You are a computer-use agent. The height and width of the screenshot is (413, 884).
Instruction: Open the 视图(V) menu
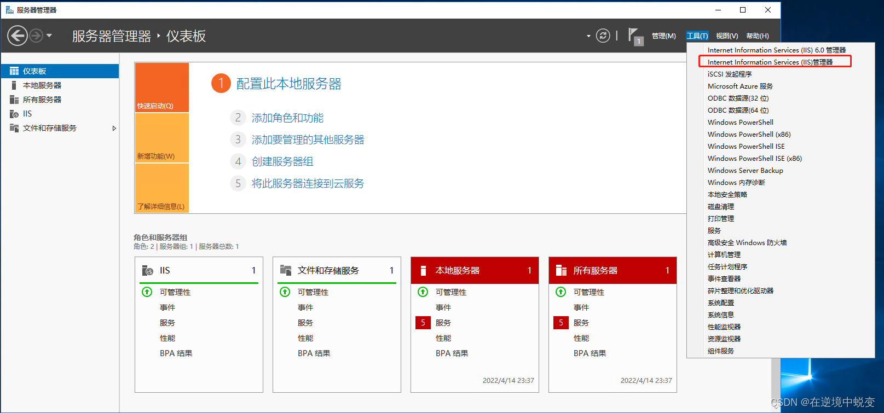click(727, 36)
